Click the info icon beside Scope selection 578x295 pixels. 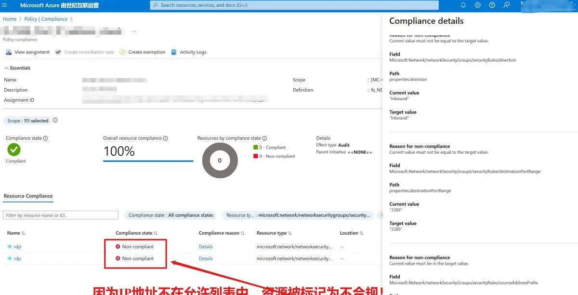(x=55, y=121)
